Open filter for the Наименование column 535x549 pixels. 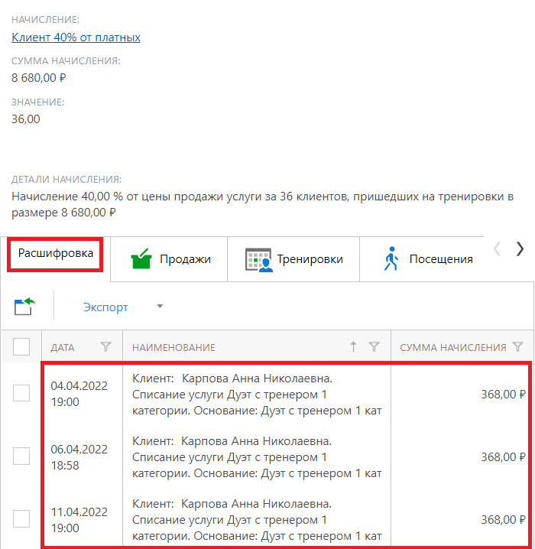(374, 346)
